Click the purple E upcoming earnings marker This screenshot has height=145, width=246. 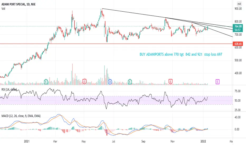[217, 82]
